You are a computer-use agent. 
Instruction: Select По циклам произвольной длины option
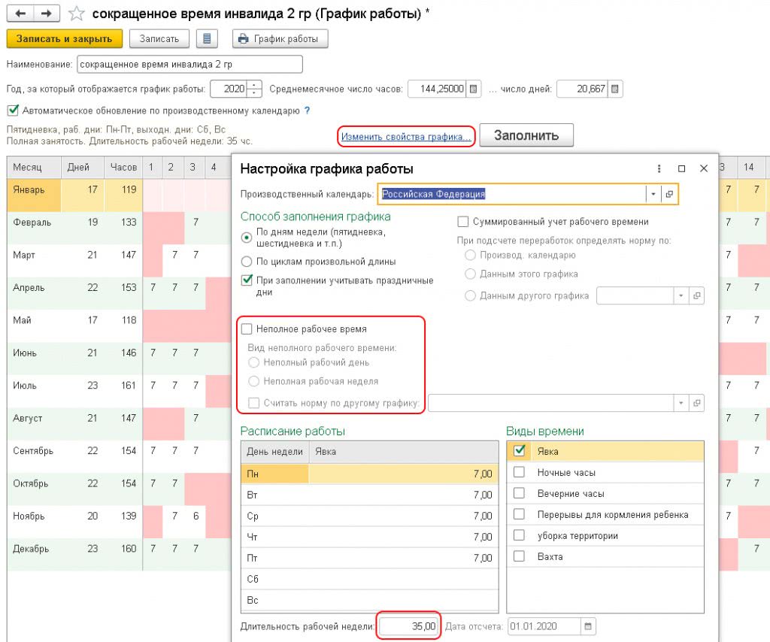tap(247, 262)
